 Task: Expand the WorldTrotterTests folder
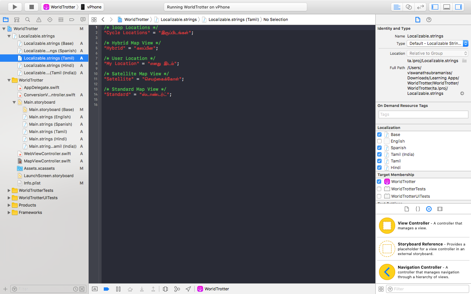point(9,190)
